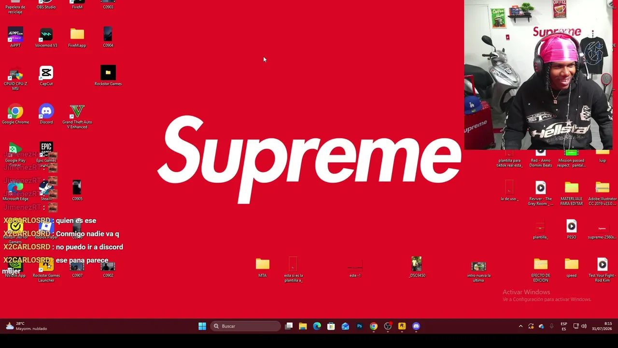Open Microsoft Store from the taskbar
Screen dimensions: 618x348
click(331, 326)
